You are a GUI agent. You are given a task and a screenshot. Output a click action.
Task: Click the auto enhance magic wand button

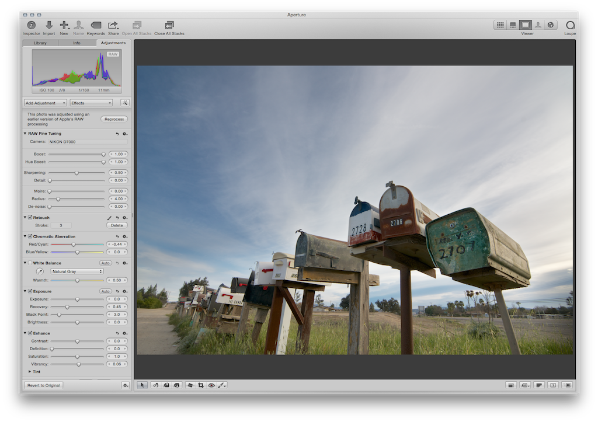(x=125, y=103)
